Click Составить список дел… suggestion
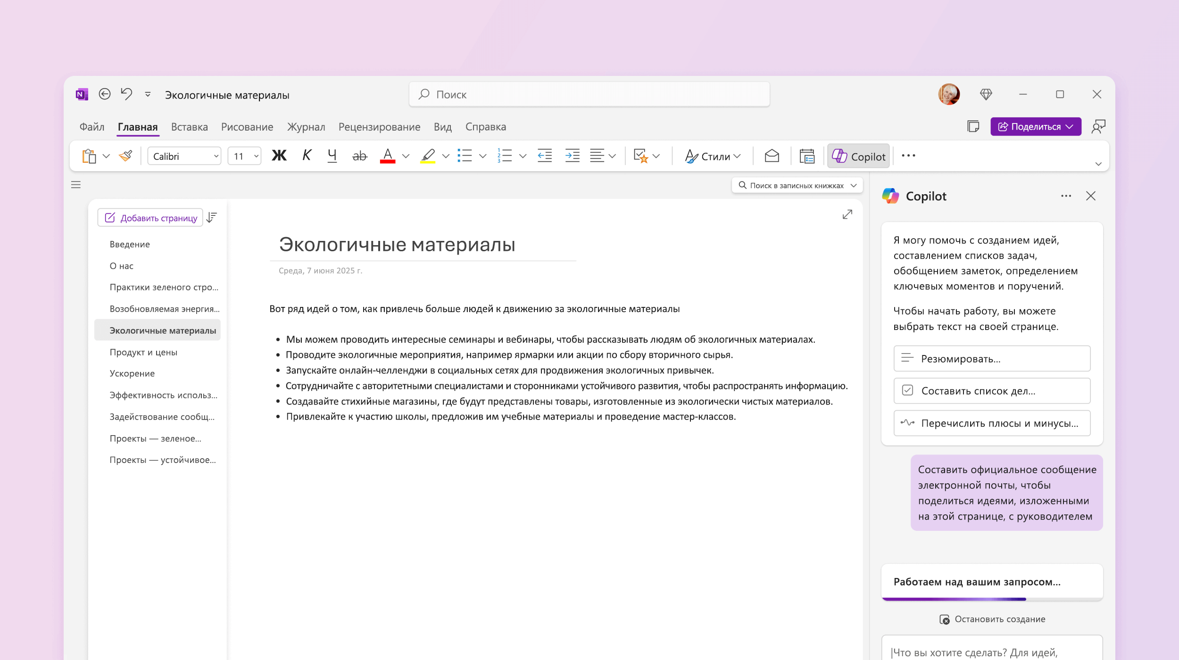1179x660 pixels. (992, 391)
